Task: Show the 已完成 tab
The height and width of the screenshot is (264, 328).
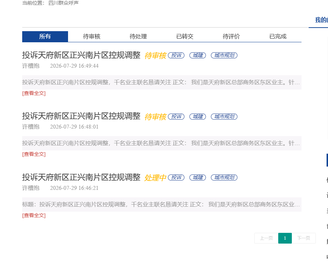Action: pos(278,37)
